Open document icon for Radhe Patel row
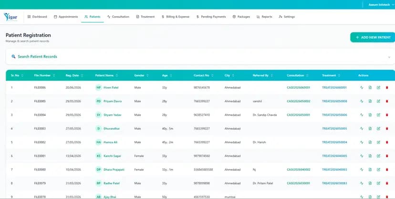This screenshot has width=395, height=199. pyautogui.click(x=370, y=183)
